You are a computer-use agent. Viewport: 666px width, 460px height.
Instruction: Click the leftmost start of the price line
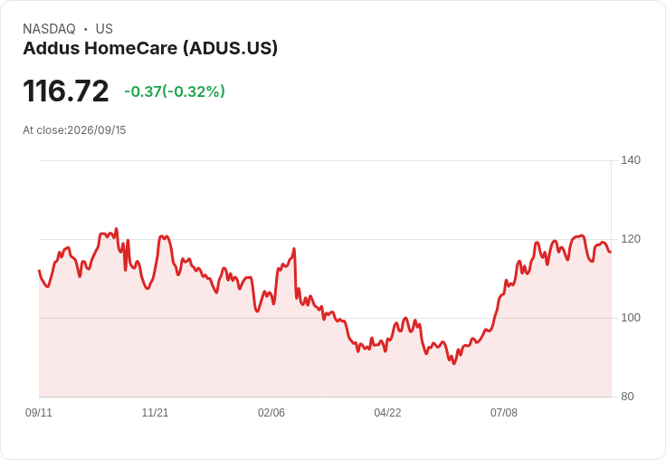click(40, 271)
